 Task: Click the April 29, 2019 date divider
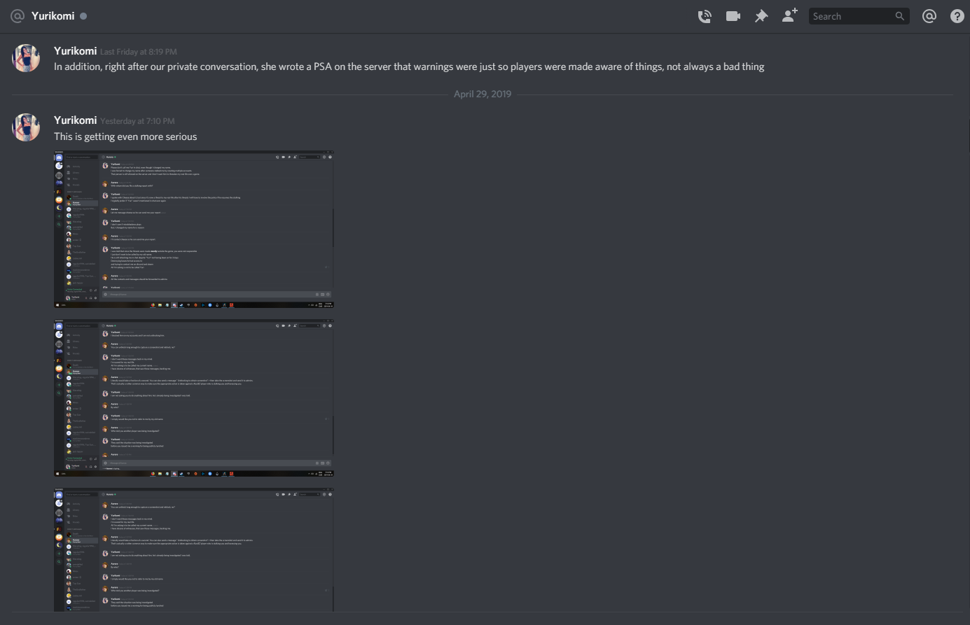coord(483,94)
